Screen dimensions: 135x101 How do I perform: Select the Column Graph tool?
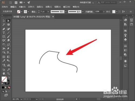tap(8, 65)
